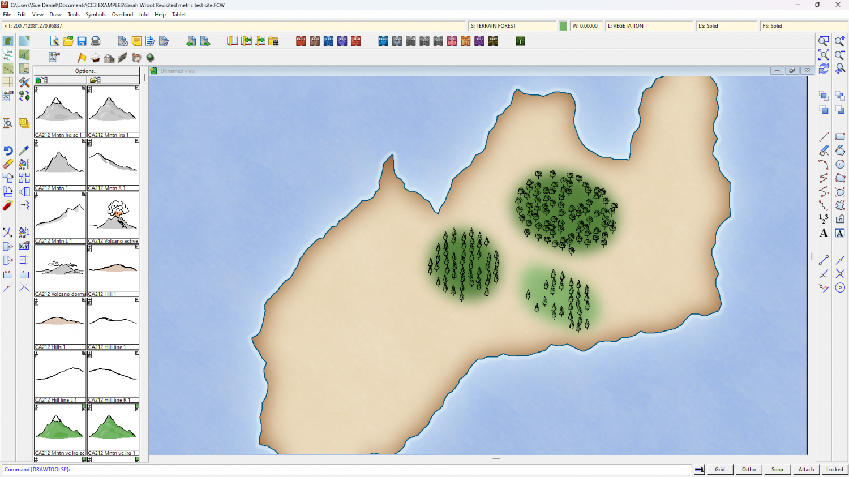Image resolution: width=849 pixels, height=477 pixels.
Task: Open the Fill Style 'FS: Solid' selector
Action: (804, 26)
